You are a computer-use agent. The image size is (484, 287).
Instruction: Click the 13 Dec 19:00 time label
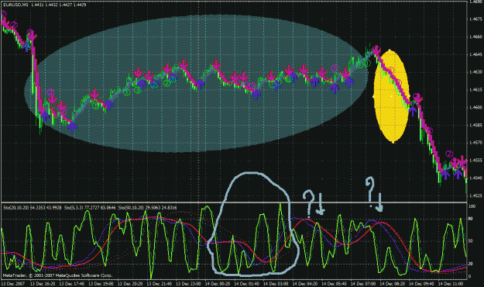tap(101, 284)
